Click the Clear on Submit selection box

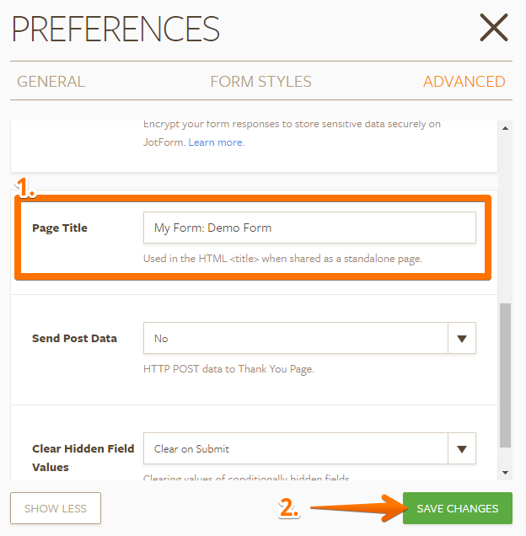tap(295, 448)
